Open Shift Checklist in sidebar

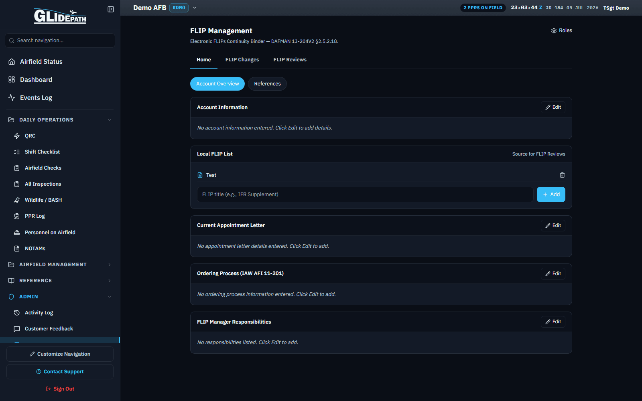[x=60, y=152]
